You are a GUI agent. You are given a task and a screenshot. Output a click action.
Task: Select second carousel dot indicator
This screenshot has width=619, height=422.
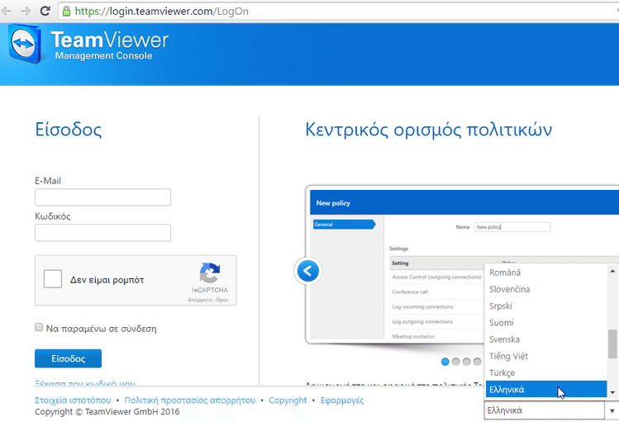pos(455,362)
